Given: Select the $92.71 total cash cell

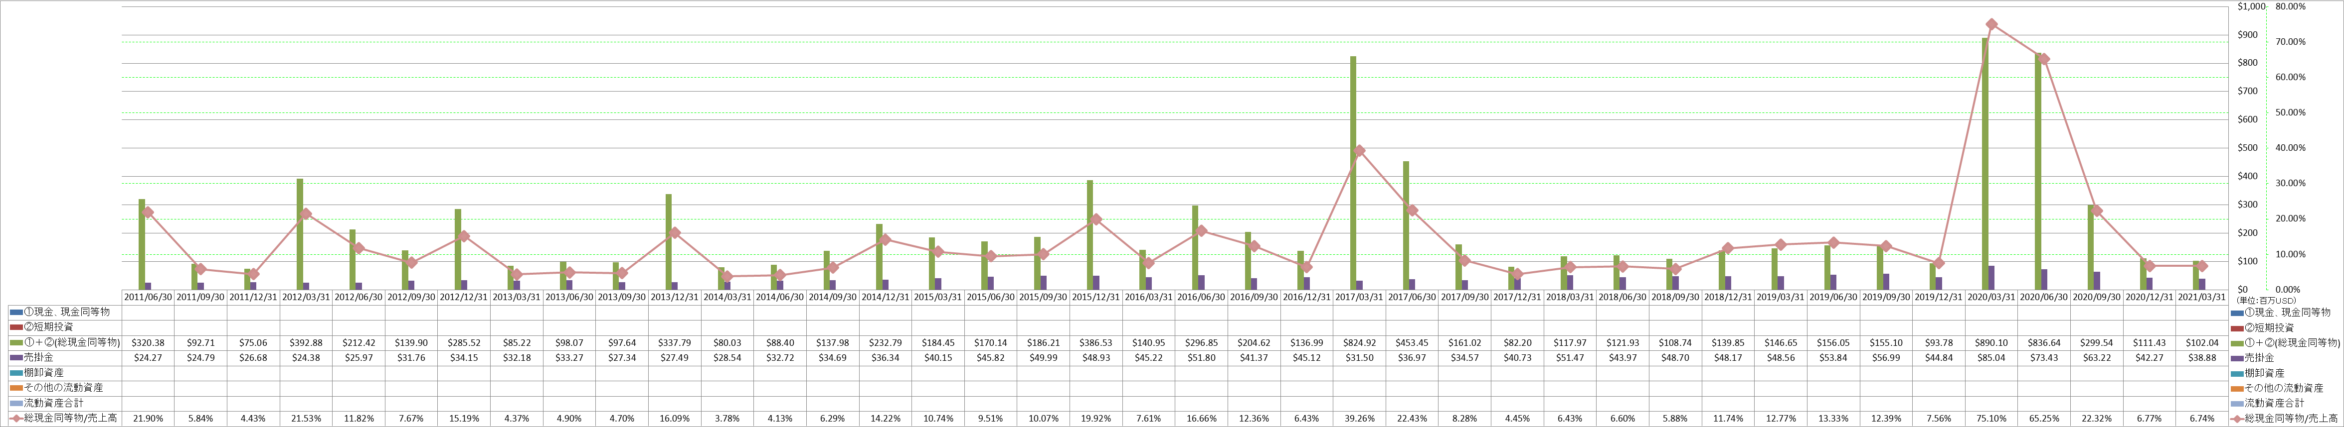Looking at the screenshot, I should tap(200, 342).
